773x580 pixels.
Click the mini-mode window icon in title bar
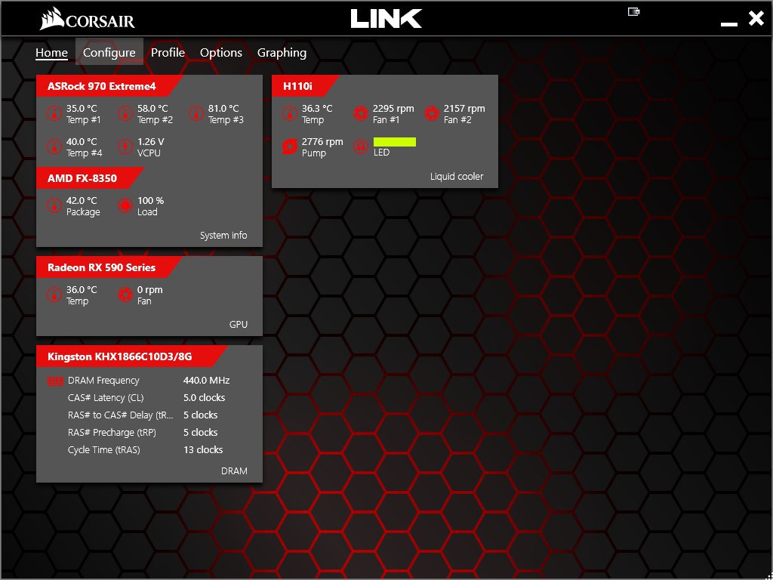[633, 11]
